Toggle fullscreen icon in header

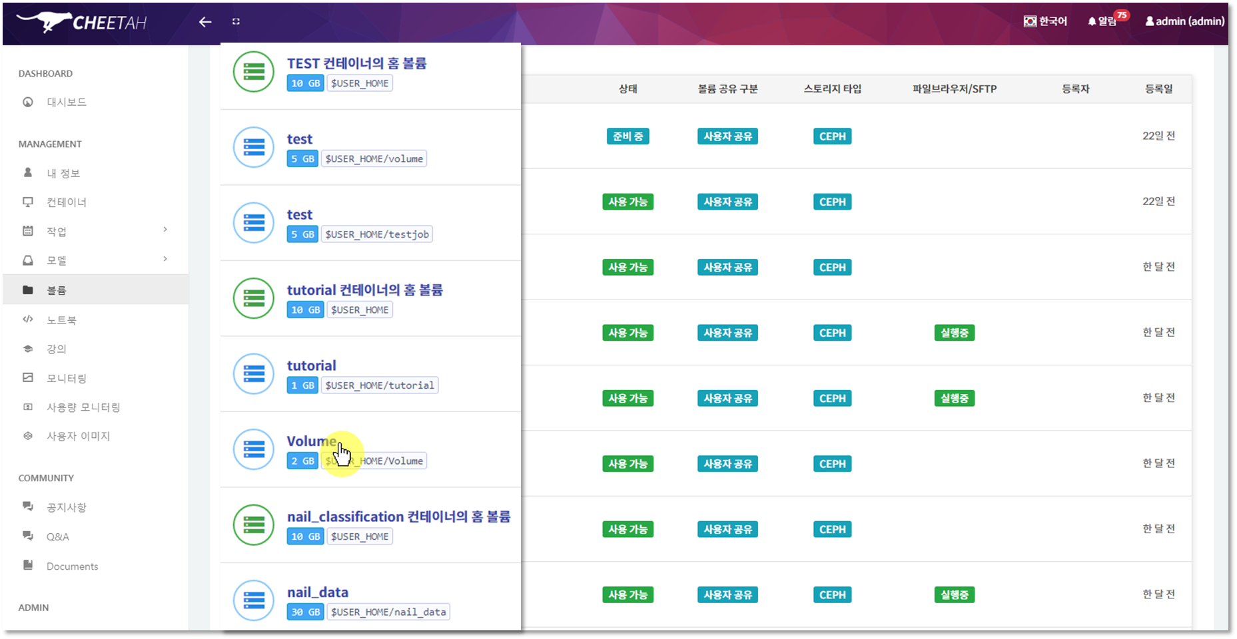(236, 22)
